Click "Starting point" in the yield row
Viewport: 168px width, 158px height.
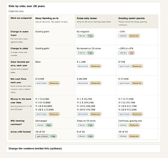42,49
